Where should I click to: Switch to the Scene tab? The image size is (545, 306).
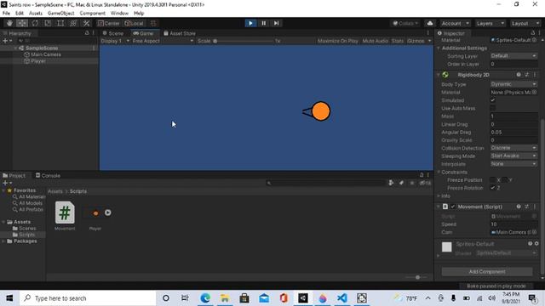pos(113,33)
